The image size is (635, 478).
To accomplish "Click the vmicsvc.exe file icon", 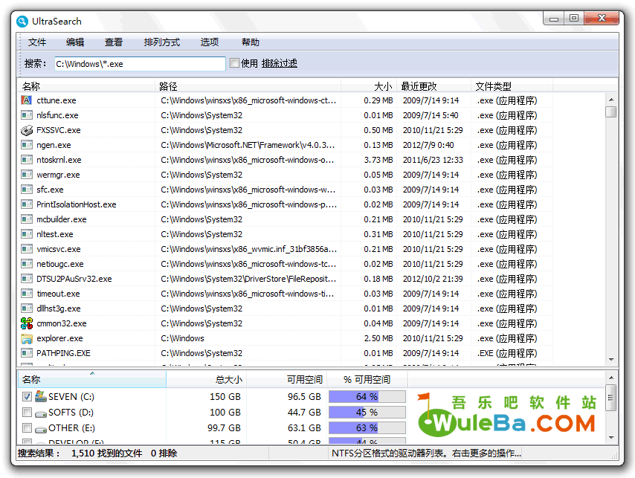I will [x=27, y=249].
